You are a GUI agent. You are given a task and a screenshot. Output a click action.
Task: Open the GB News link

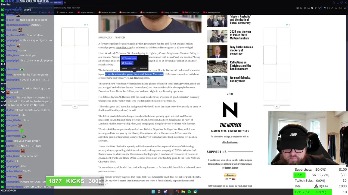coord(135,78)
